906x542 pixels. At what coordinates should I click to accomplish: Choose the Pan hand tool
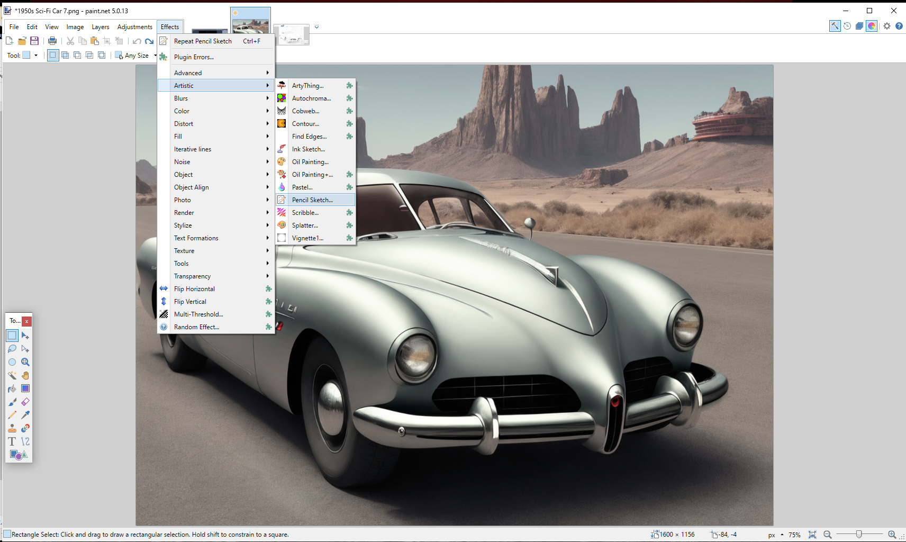coord(25,375)
